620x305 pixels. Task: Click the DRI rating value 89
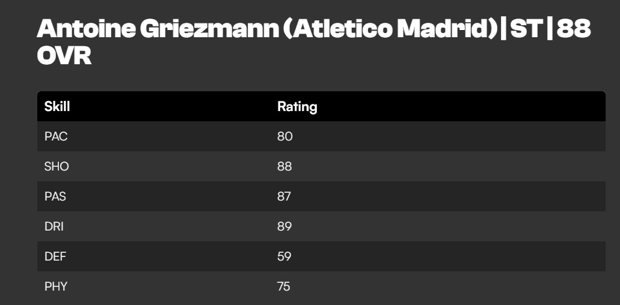[284, 226]
